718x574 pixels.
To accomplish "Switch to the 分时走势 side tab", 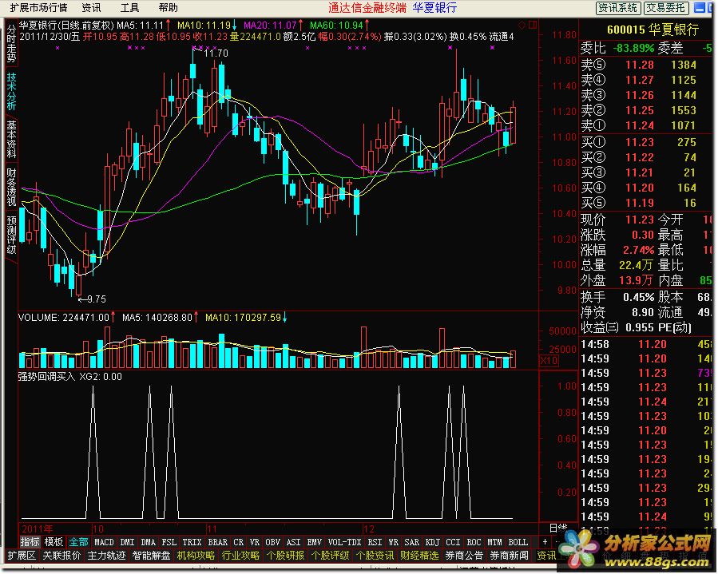I will click(11, 43).
